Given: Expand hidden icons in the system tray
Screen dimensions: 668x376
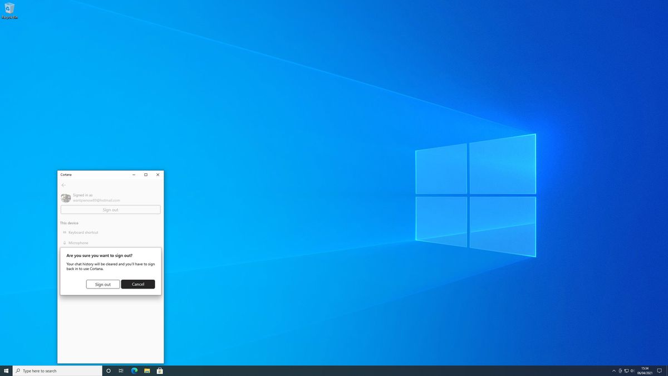Looking at the screenshot, I should tap(613, 370).
